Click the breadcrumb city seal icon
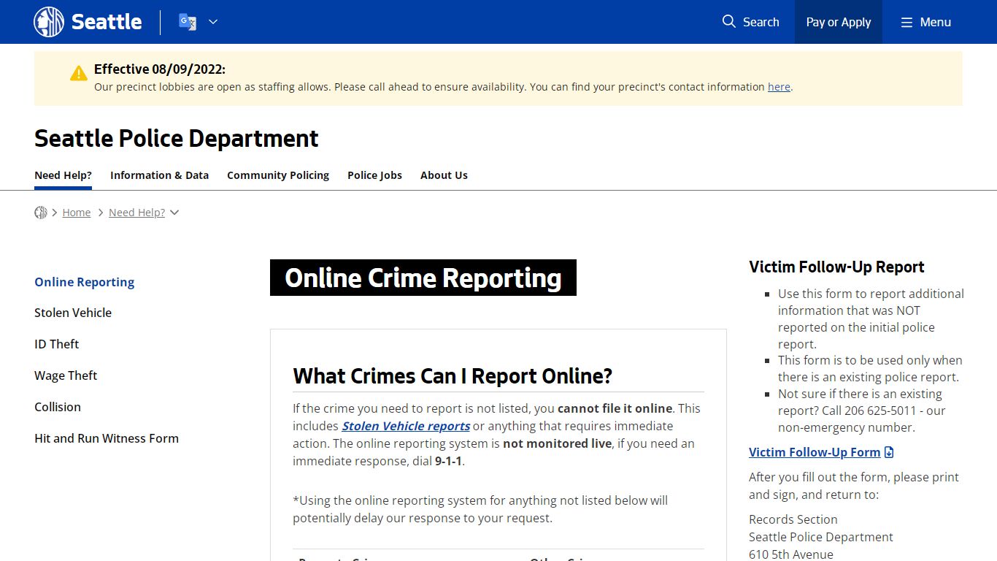The width and height of the screenshot is (997, 561). [x=41, y=213]
